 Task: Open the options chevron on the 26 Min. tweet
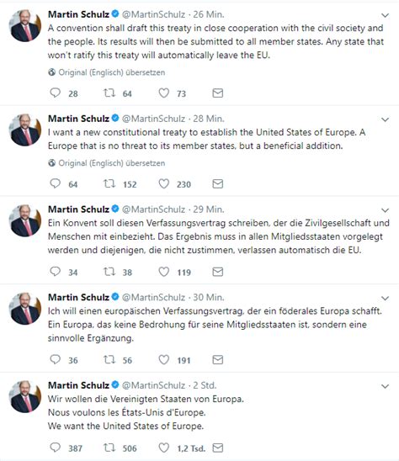tap(385, 15)
